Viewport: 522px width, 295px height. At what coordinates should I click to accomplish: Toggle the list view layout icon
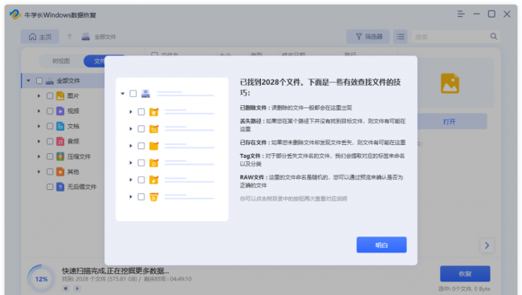(401, 37)
